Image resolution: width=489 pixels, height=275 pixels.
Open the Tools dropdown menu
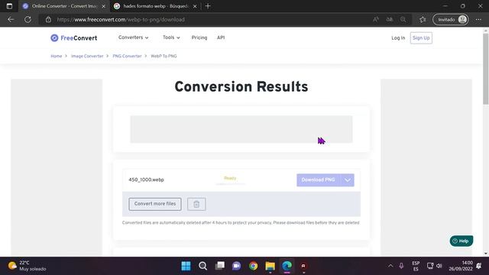point(171,37)
